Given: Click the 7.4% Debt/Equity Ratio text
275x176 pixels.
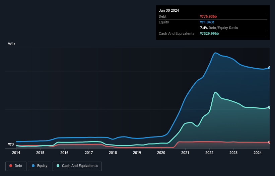Looking at the screenshot, I should coord(219,28).
